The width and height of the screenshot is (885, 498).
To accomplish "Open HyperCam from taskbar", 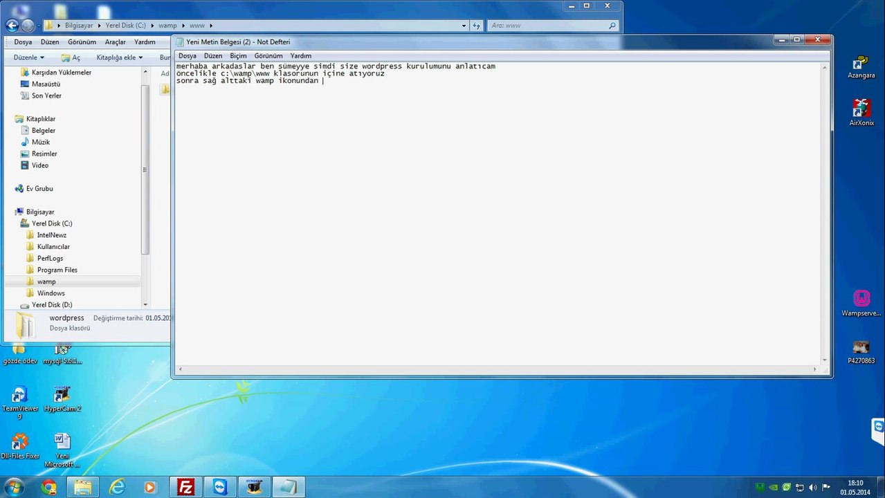I will click(254, 487).
